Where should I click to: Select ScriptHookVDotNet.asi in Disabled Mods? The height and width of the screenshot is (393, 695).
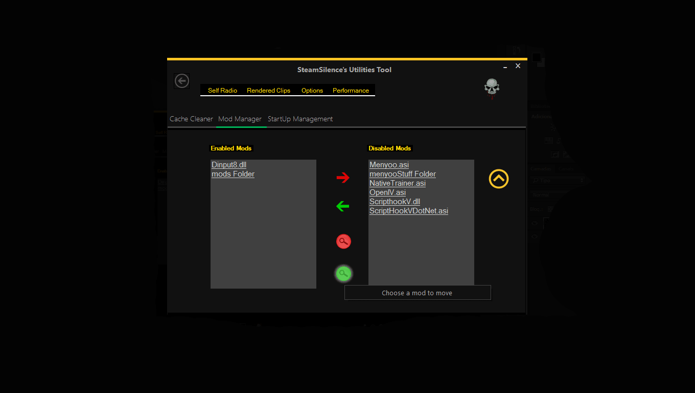[409, 211]
